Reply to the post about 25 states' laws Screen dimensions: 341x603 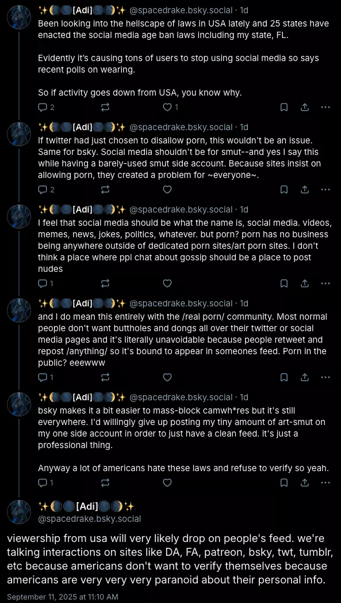(x=46, y=108)
